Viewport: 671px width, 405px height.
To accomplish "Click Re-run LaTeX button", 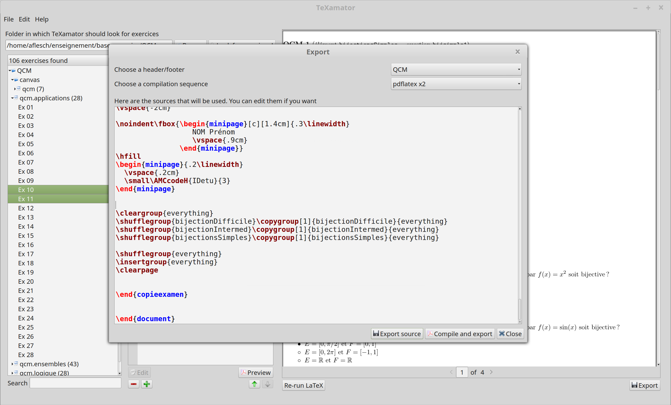I will 303,385.
